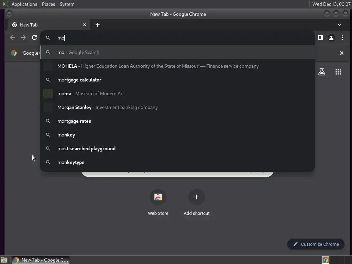Reload the current page
352x264 pixels.
point(34,38)
